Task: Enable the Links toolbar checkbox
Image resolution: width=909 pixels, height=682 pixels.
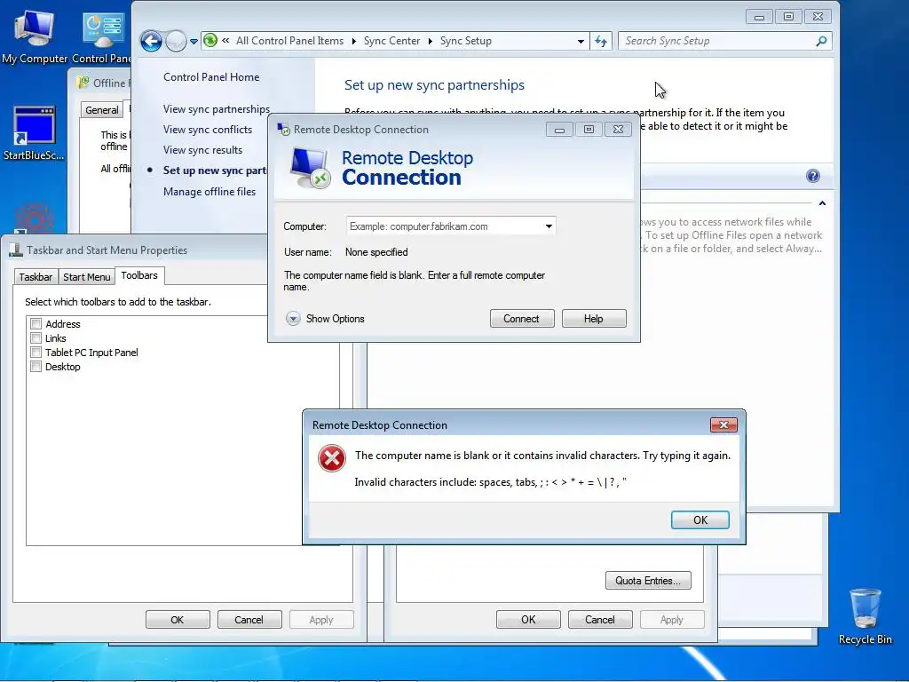Action: coord(36,338)
